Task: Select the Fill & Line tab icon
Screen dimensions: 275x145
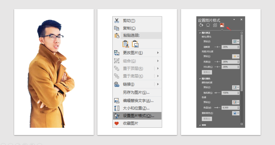Action: tap(201, 25)
